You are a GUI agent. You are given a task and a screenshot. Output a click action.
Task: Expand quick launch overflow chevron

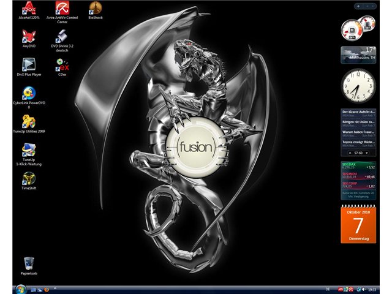tap(55, 288)
